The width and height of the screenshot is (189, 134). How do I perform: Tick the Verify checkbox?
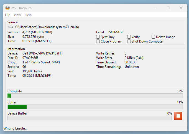point(129,37)
